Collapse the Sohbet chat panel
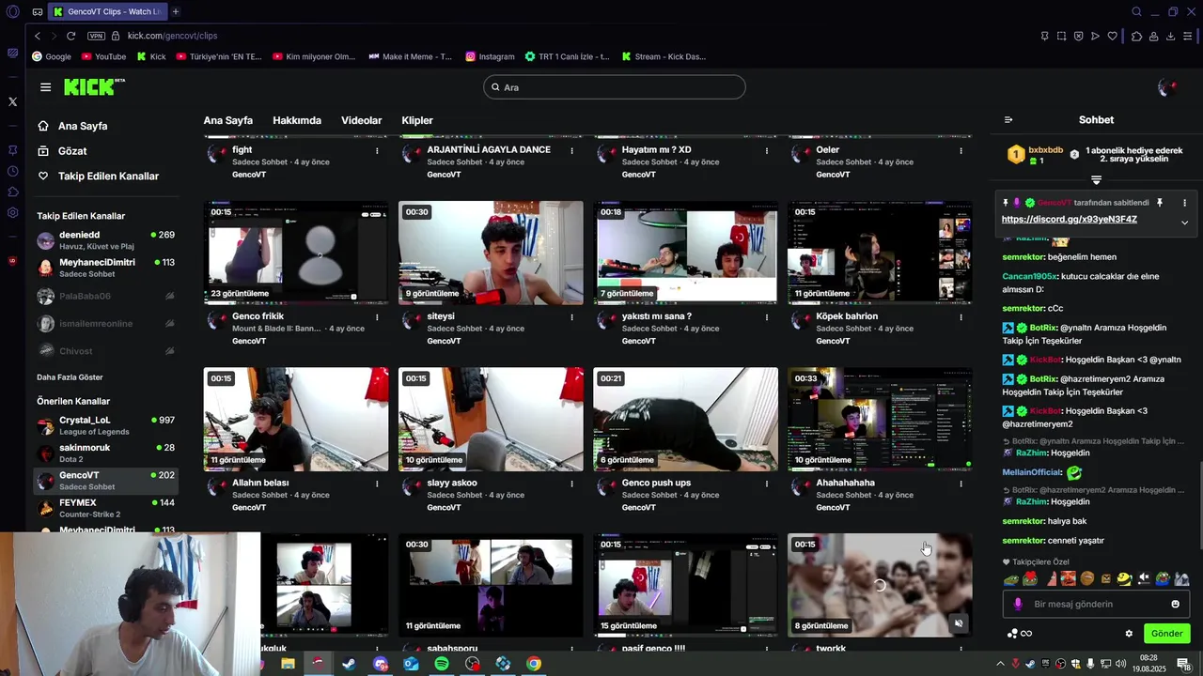Viewport: 1203px width, 676px height. coord(1008,120)
